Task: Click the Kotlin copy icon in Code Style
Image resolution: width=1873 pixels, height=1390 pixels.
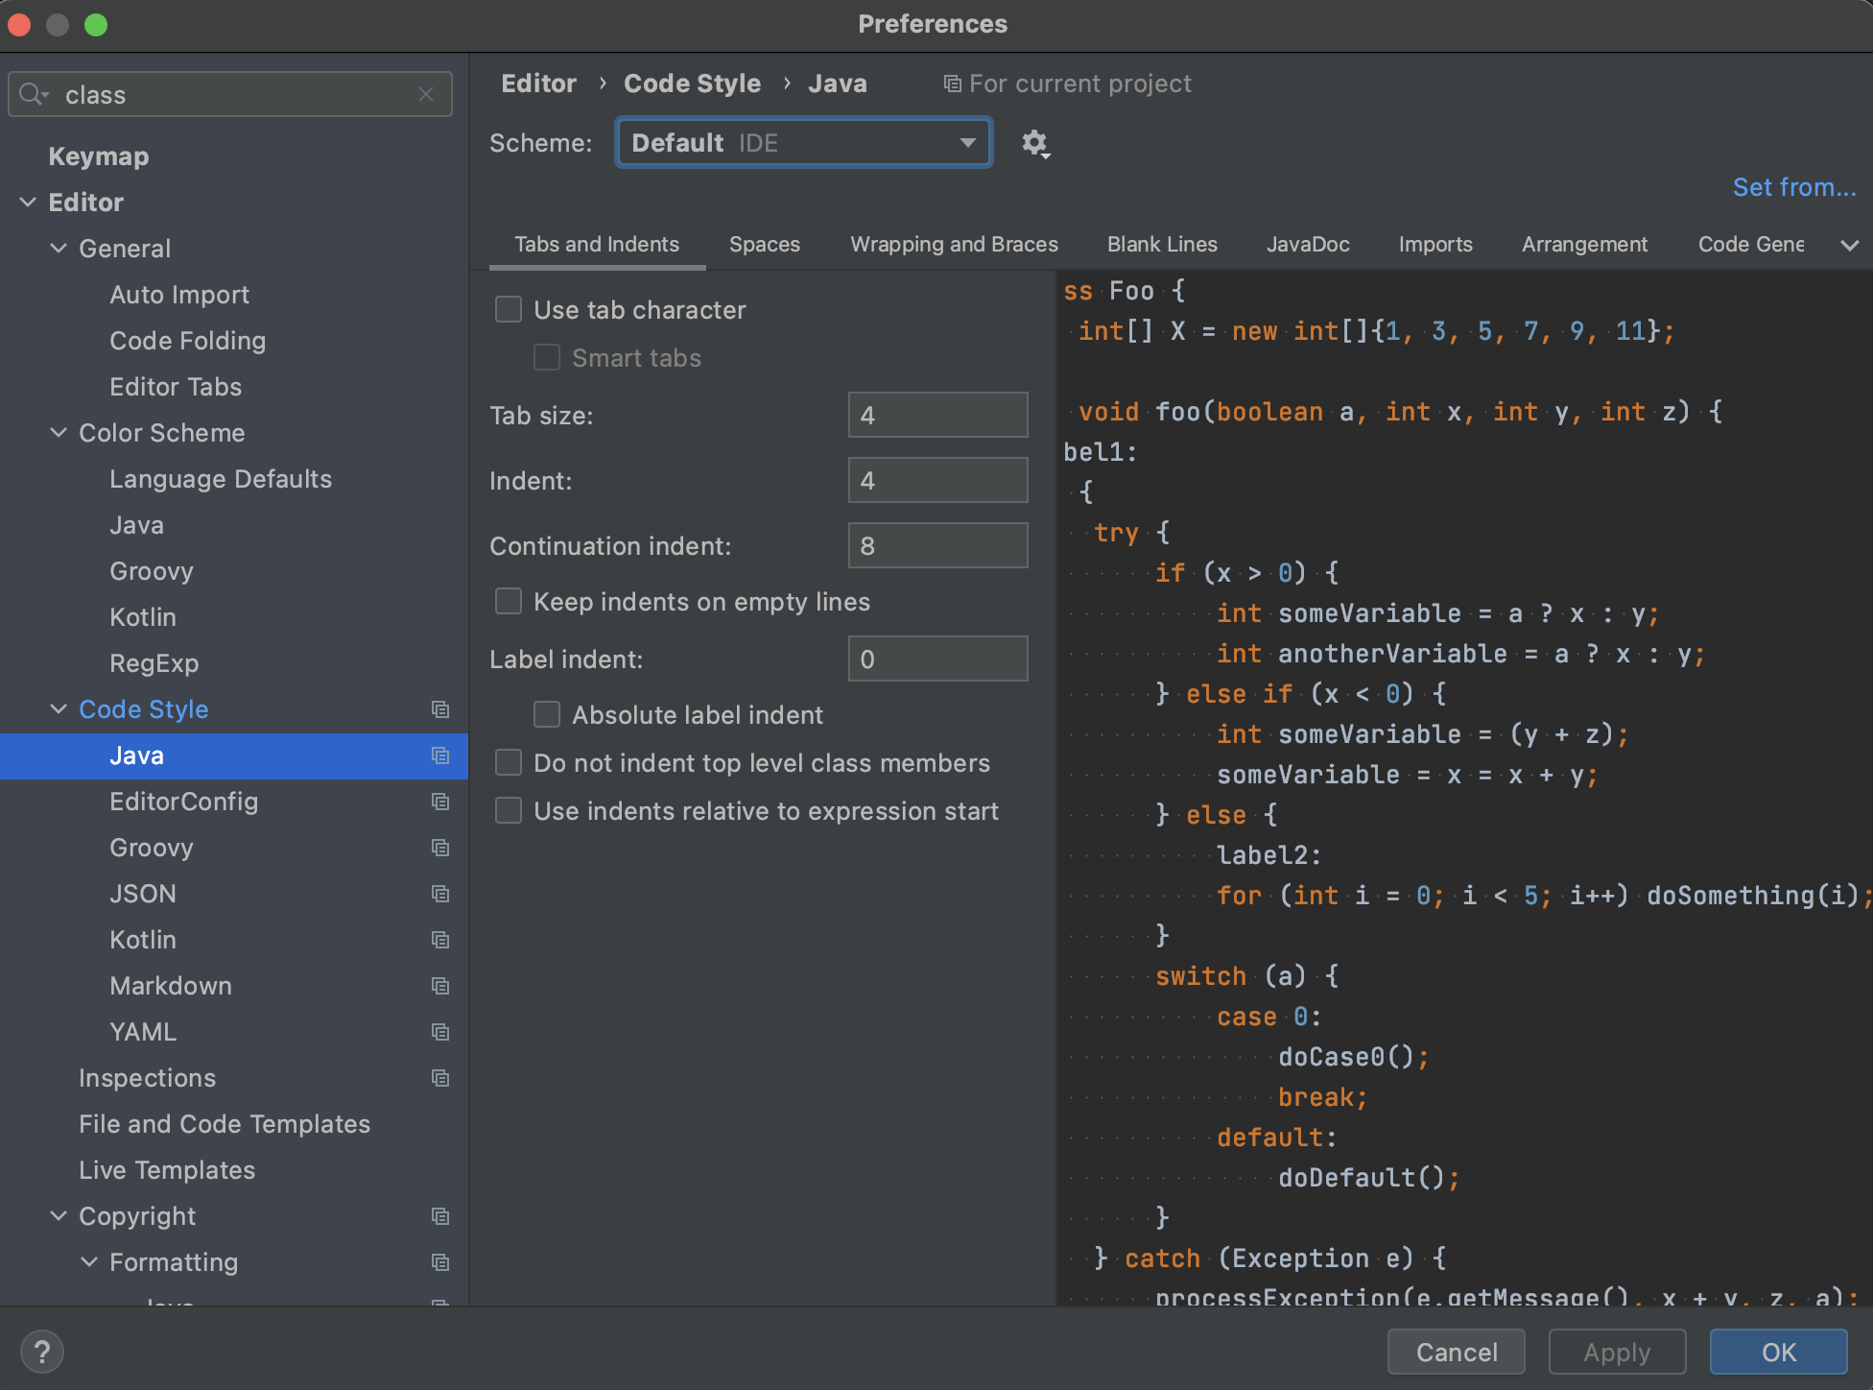Action: point(439,939)
